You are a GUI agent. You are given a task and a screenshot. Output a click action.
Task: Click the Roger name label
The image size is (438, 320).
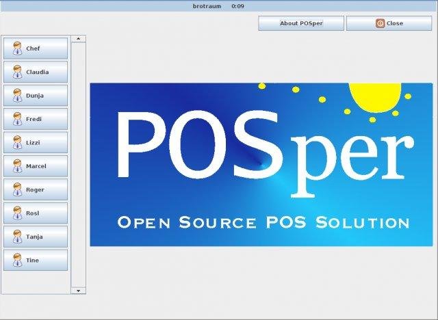(x=35, y=189)
